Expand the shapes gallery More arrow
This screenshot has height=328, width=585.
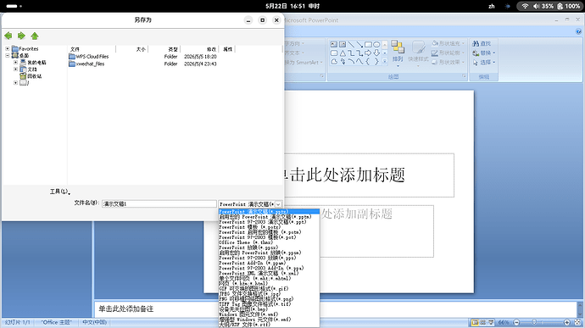(x=385, y=62)
